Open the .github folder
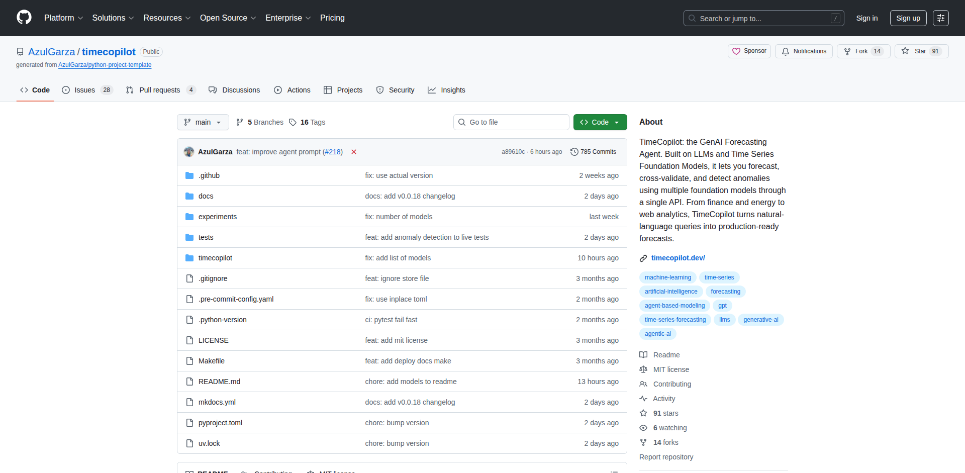Screen dimensions: 965x473 (209, 175)
